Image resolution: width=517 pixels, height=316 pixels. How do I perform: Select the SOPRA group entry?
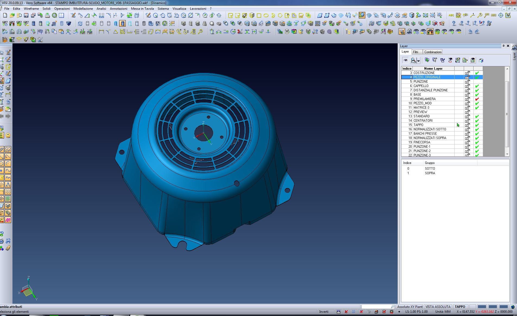[x=430, y=173]
